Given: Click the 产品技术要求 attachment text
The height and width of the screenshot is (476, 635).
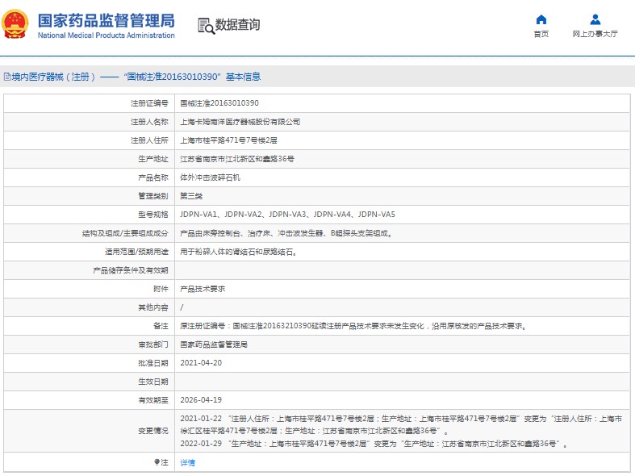Looking at the screenshot, I should pos(203,289).
